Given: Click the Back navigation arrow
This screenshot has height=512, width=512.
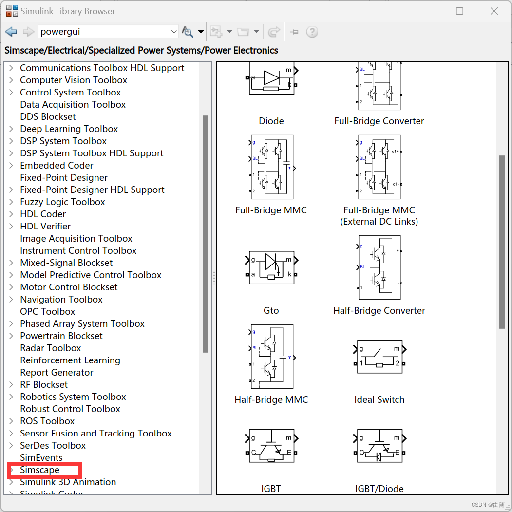Looking at the screenshot, I should (11, 32).
